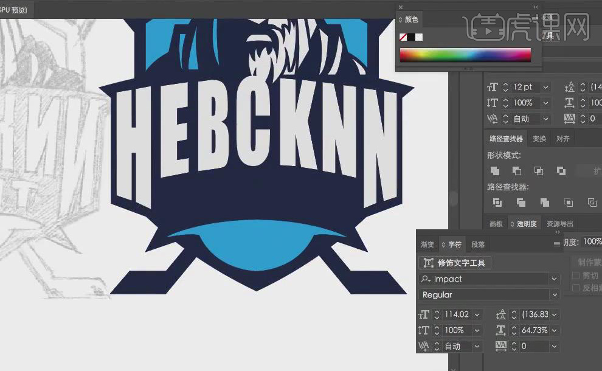The height and width of the screenshot is (371, 602).
Task: Toggle the 反相 invert mask checkbox
Action: (576, 288)
